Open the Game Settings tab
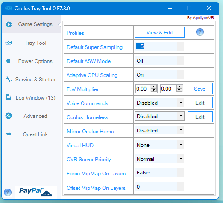223x203 pixels. 31,24
